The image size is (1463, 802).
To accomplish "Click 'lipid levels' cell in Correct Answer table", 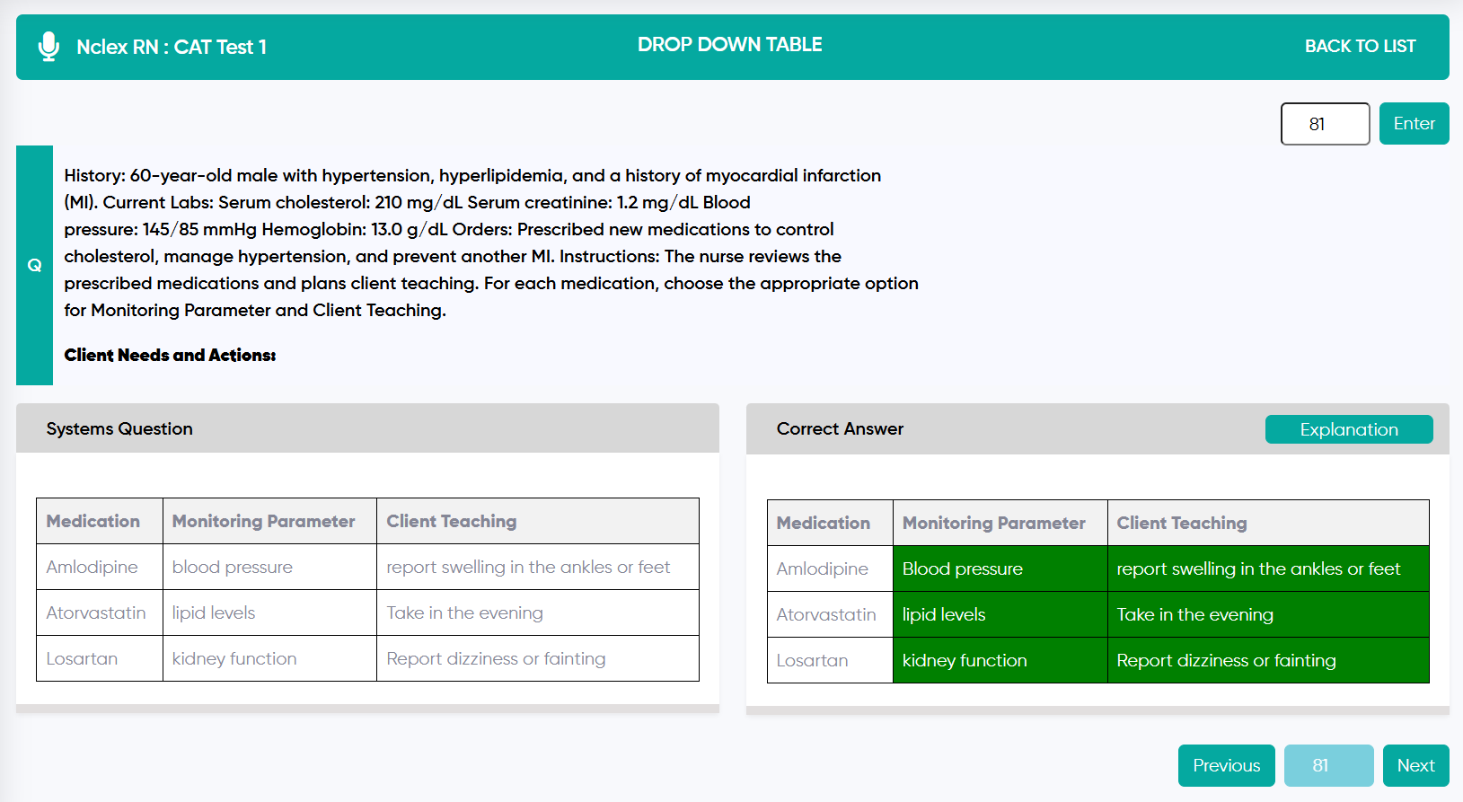I will click(1000, 614).
